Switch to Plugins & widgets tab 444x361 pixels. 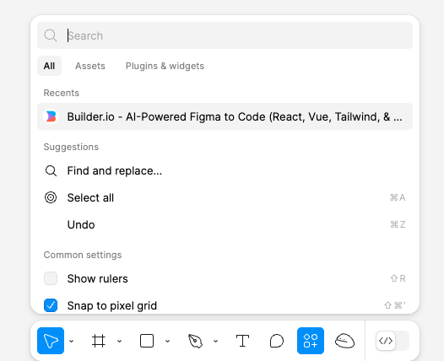tap(165, 66)
